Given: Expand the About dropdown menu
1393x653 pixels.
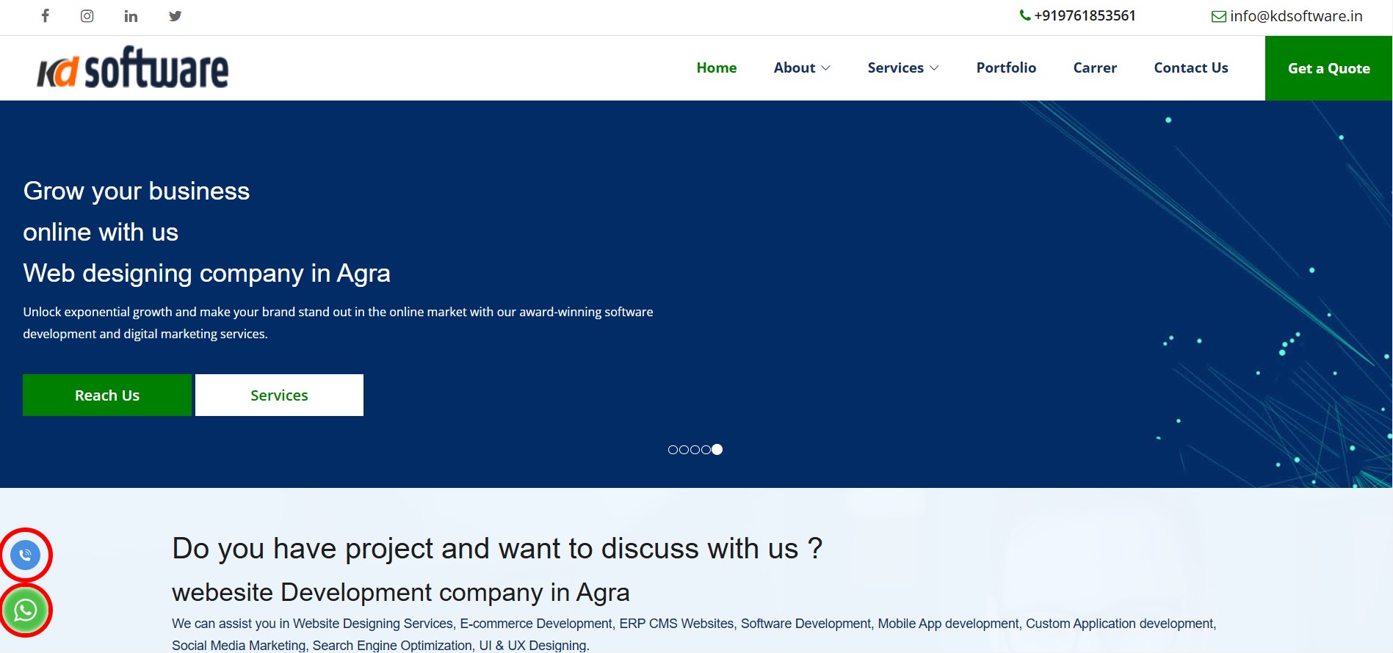Looking at the screenshot, I should click(x=802, y=68).
